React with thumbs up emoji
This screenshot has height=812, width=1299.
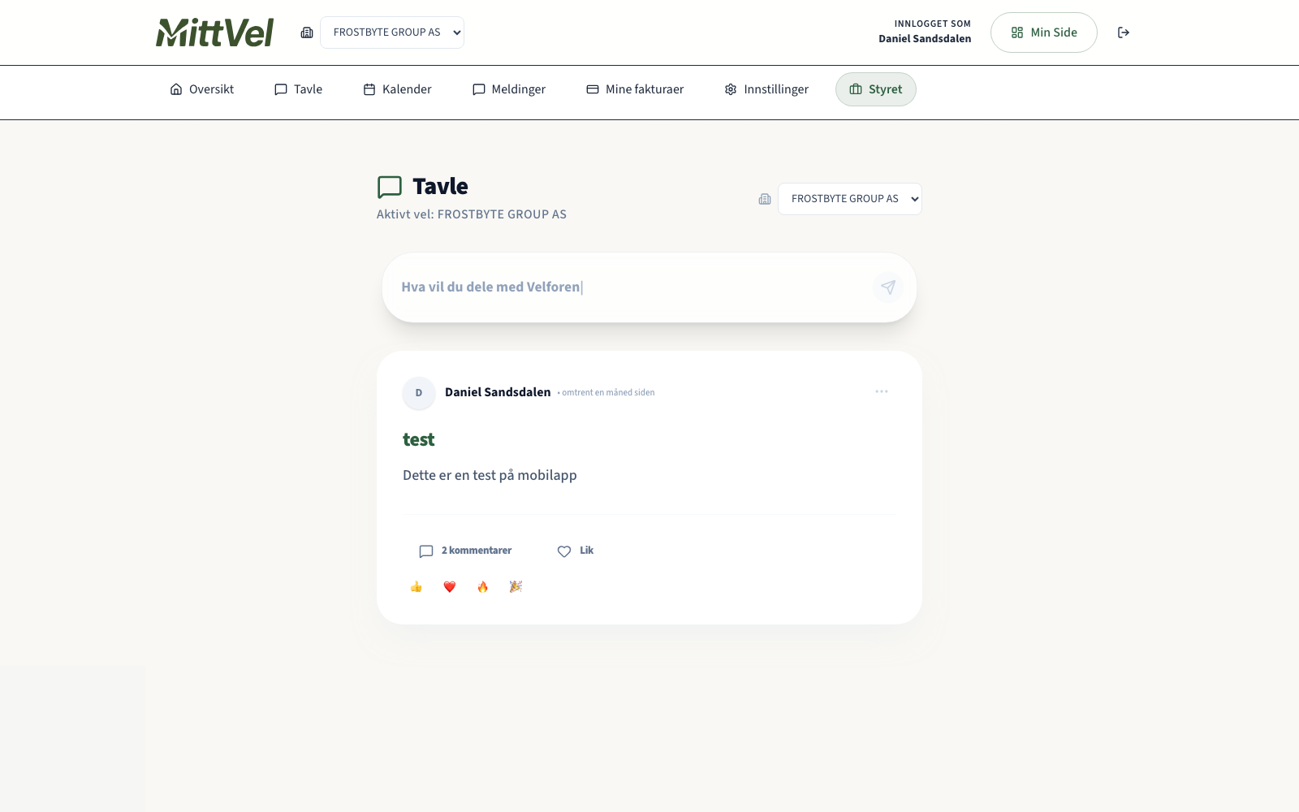pyautogui.click(x=416, y=587)
